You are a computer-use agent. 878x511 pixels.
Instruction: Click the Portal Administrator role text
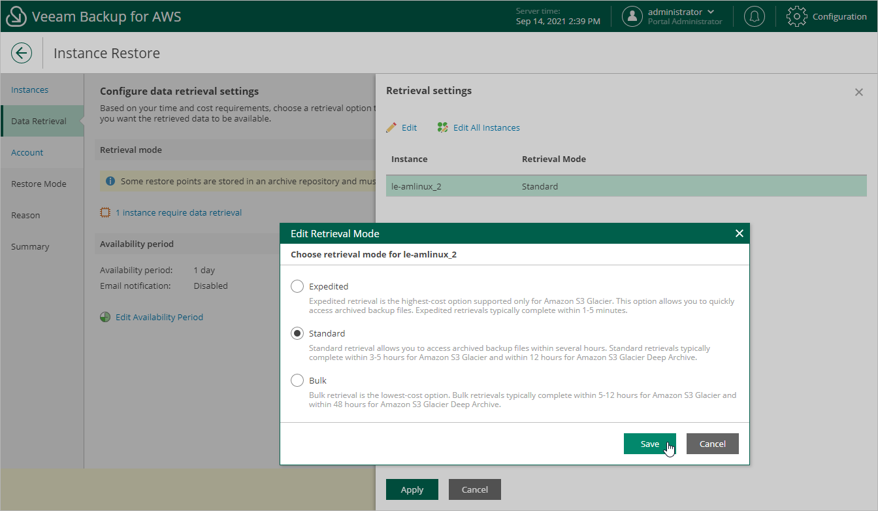685,22
